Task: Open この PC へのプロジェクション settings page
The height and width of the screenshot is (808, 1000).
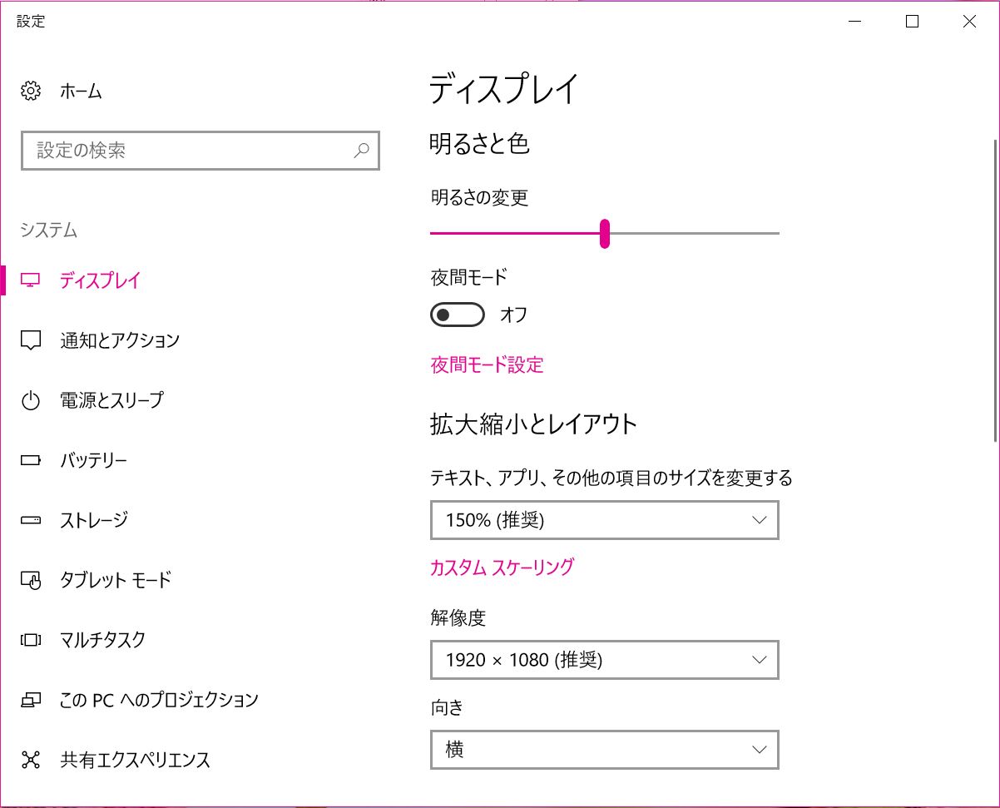Action: coord(159,700)
